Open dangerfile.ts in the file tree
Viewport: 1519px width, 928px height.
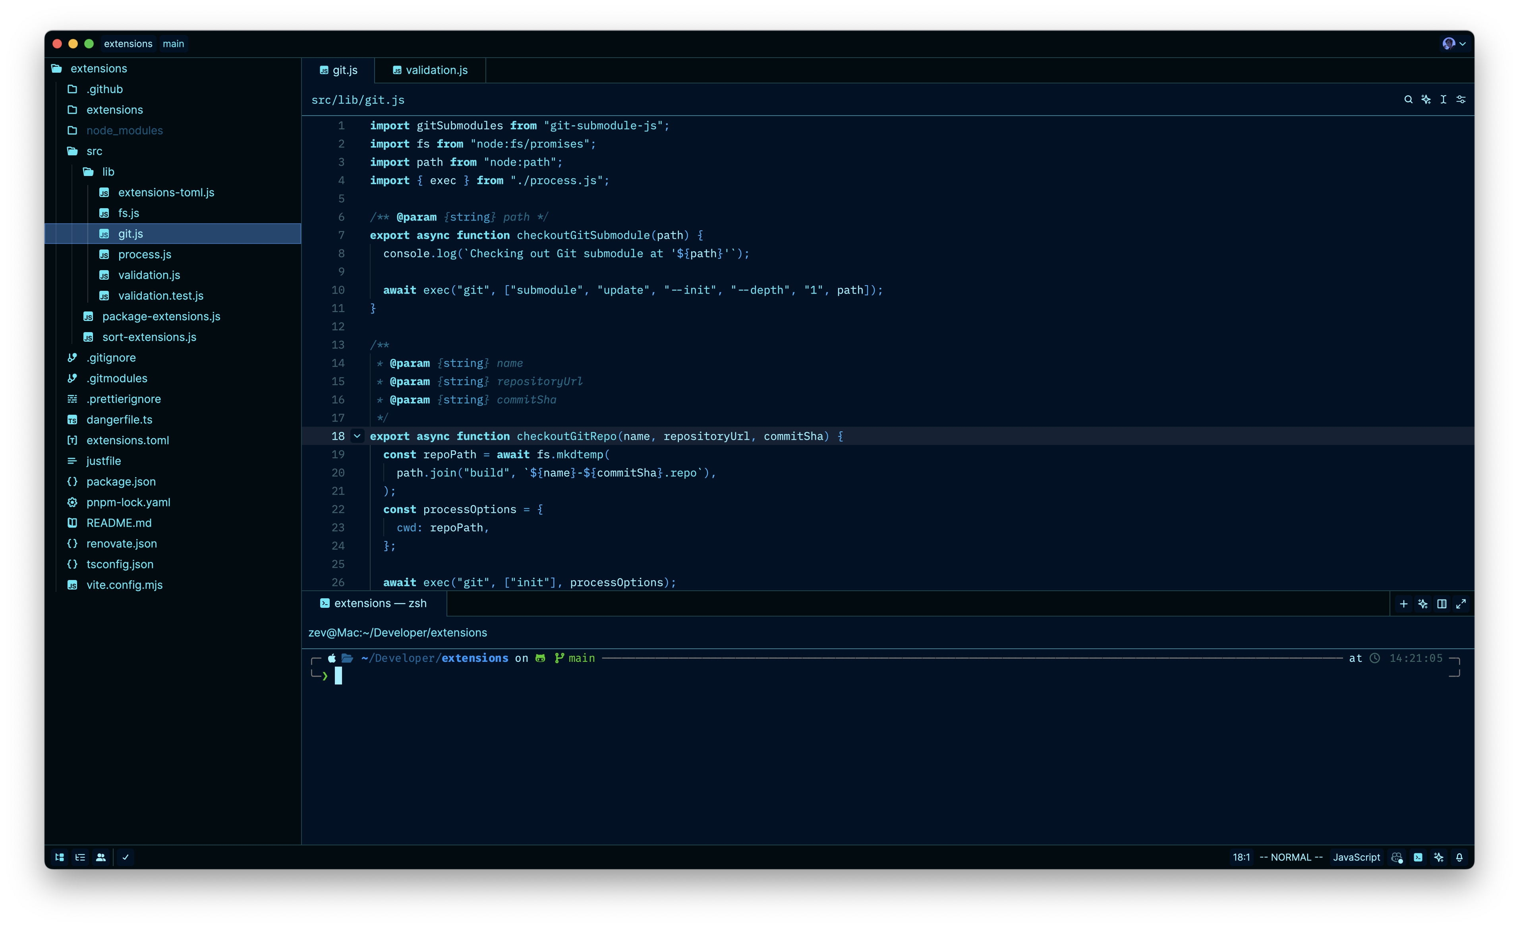point(119,419)
